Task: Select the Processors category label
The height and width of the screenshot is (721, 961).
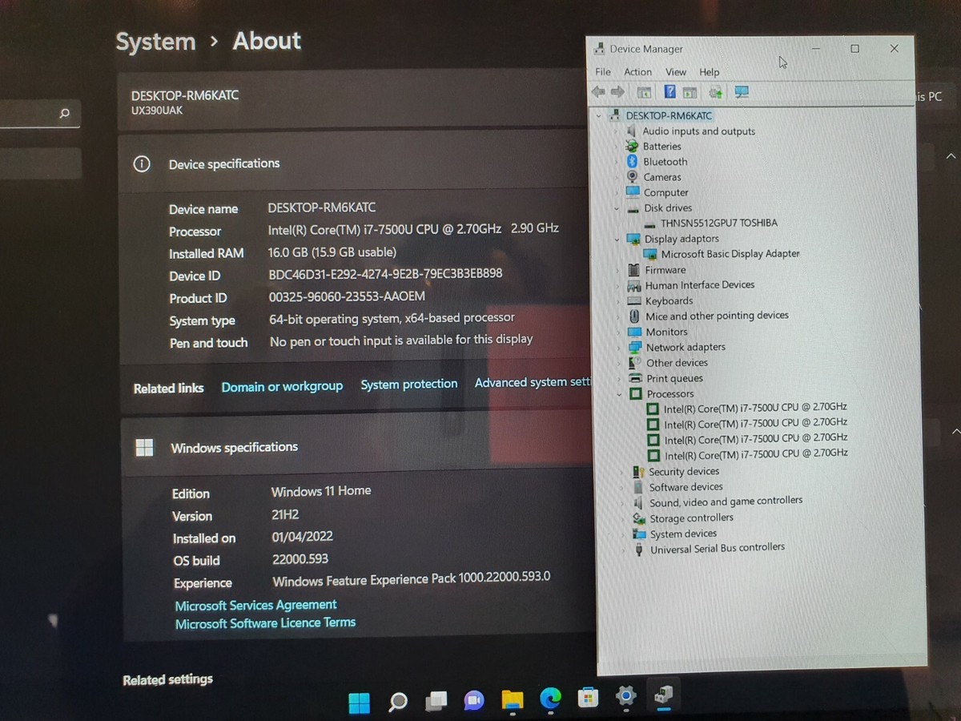Action: tap(670, 394)
